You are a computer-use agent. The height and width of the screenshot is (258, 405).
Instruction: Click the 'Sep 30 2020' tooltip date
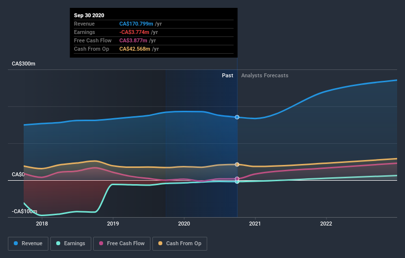(x=89, y=15)
